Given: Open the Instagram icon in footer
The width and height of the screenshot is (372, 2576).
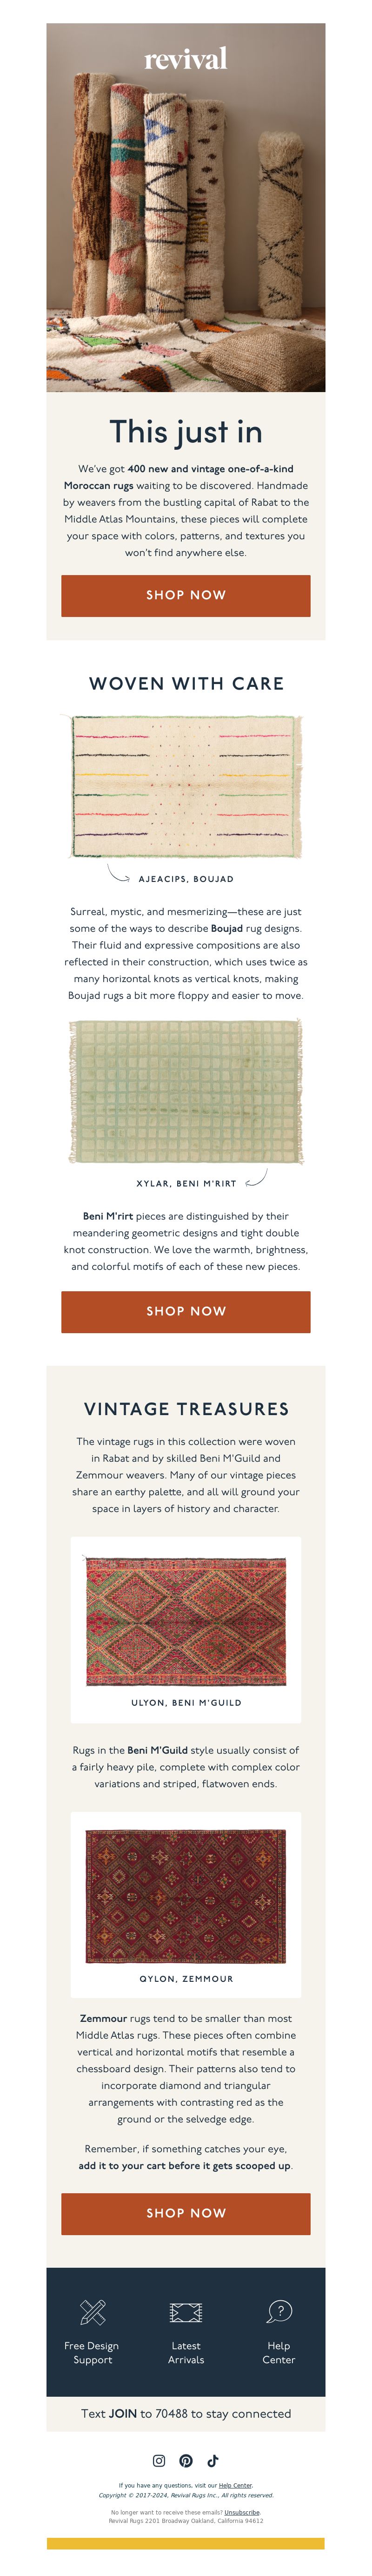Looking at the screenshot, I should 159,2460.
